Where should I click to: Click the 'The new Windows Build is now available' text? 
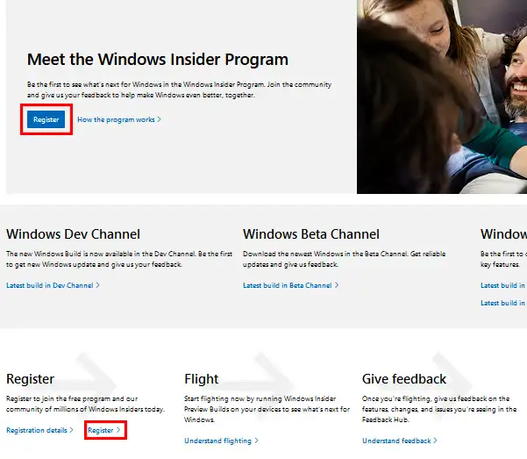[x=119, y=259]
